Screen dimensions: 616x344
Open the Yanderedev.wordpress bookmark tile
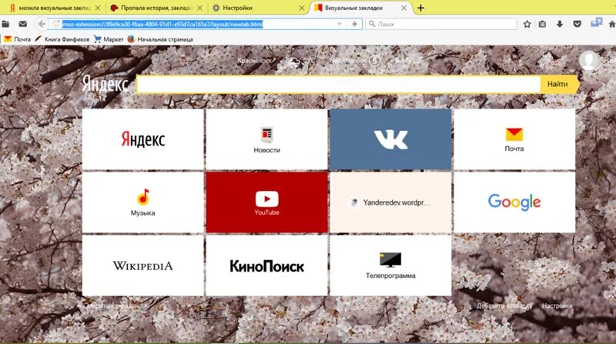[390, 202]
